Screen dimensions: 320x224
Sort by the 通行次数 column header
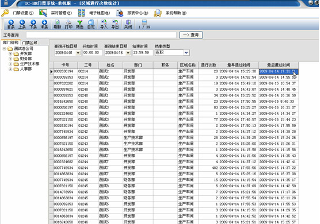click(x=208, y=65)
